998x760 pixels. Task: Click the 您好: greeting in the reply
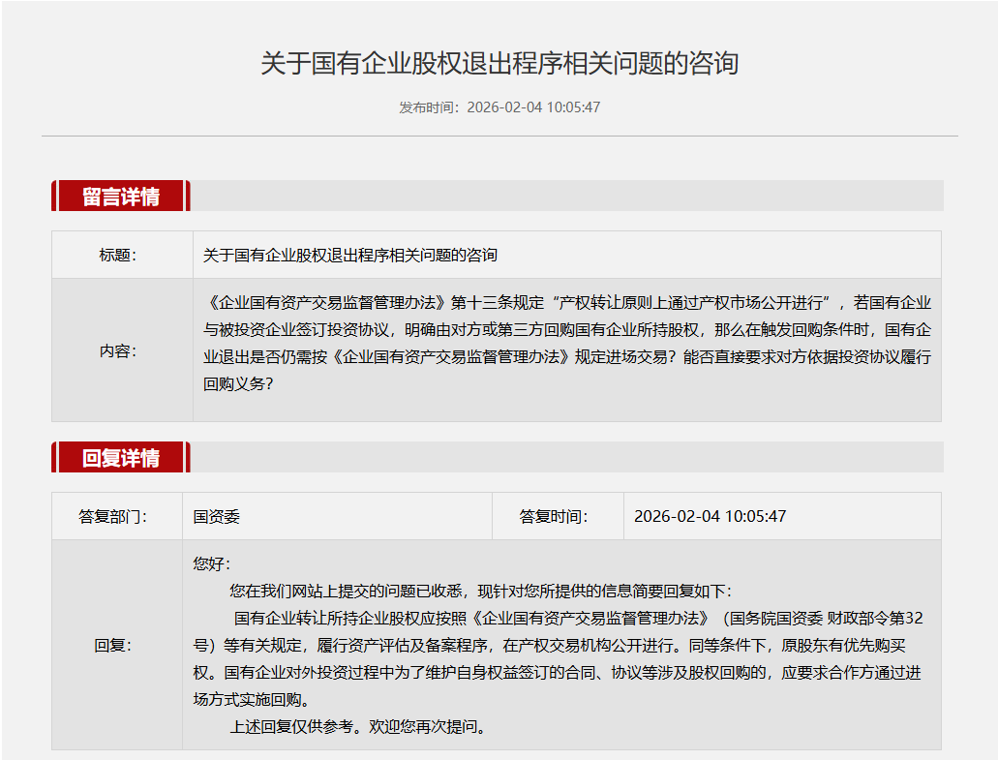coord(212,563)
